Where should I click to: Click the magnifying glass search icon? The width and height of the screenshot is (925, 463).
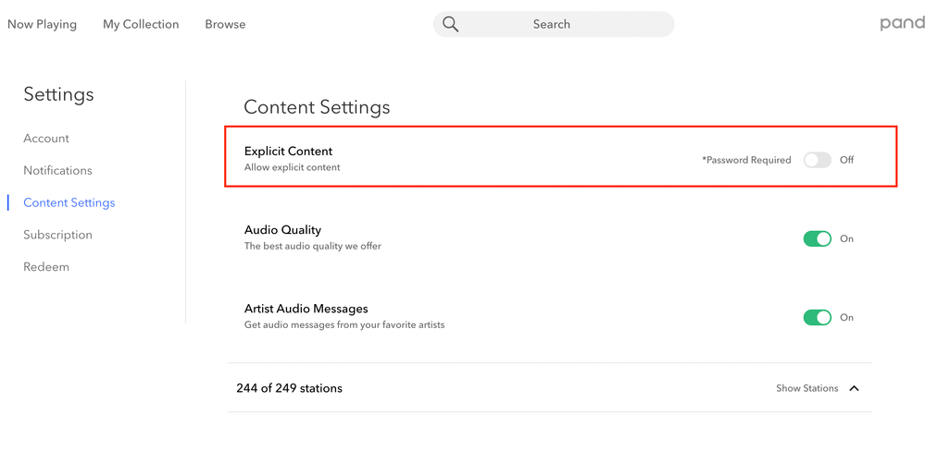(451, 24)
